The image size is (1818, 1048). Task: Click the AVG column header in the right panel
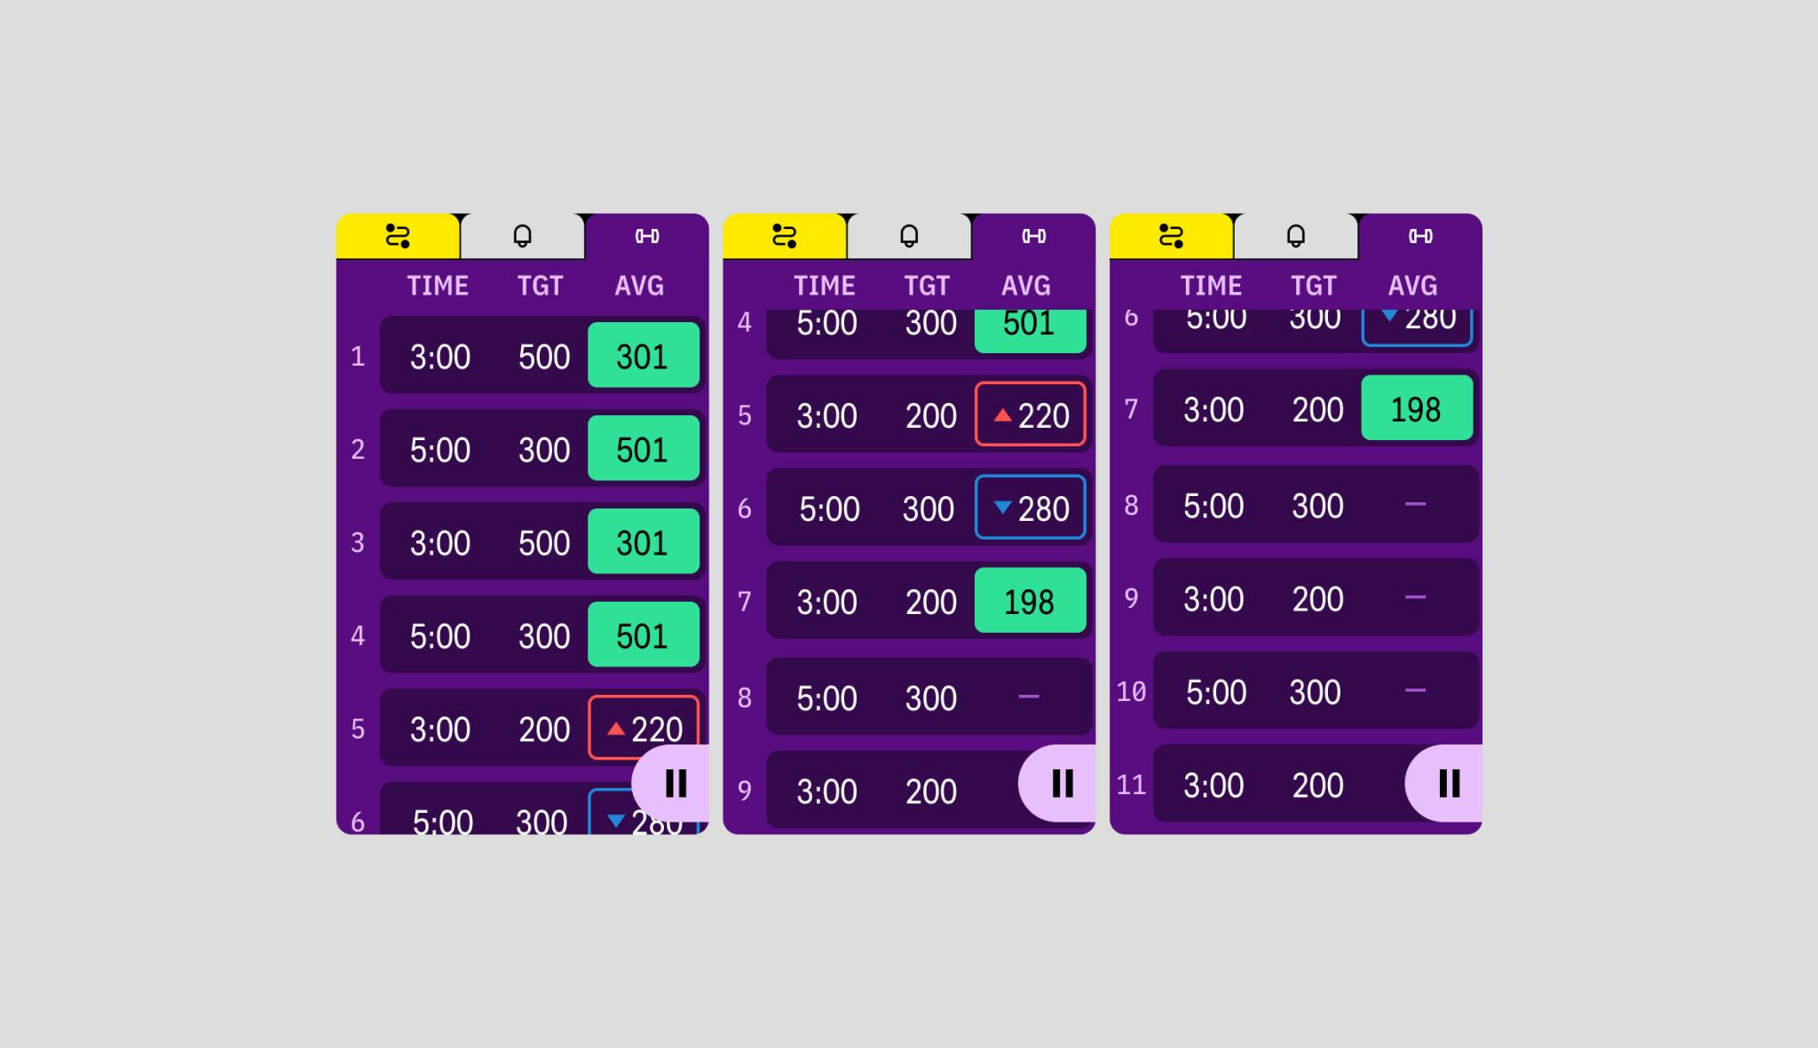(1413, 286)
